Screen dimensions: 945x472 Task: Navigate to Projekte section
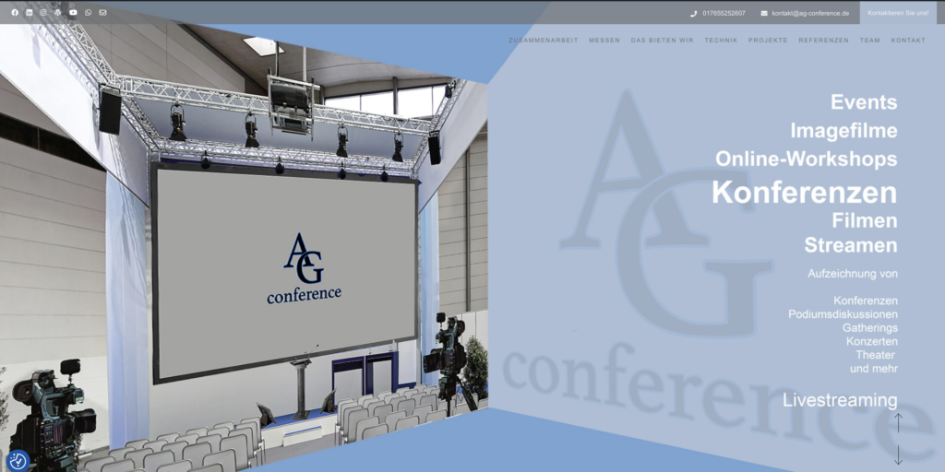tap(768, 41)
